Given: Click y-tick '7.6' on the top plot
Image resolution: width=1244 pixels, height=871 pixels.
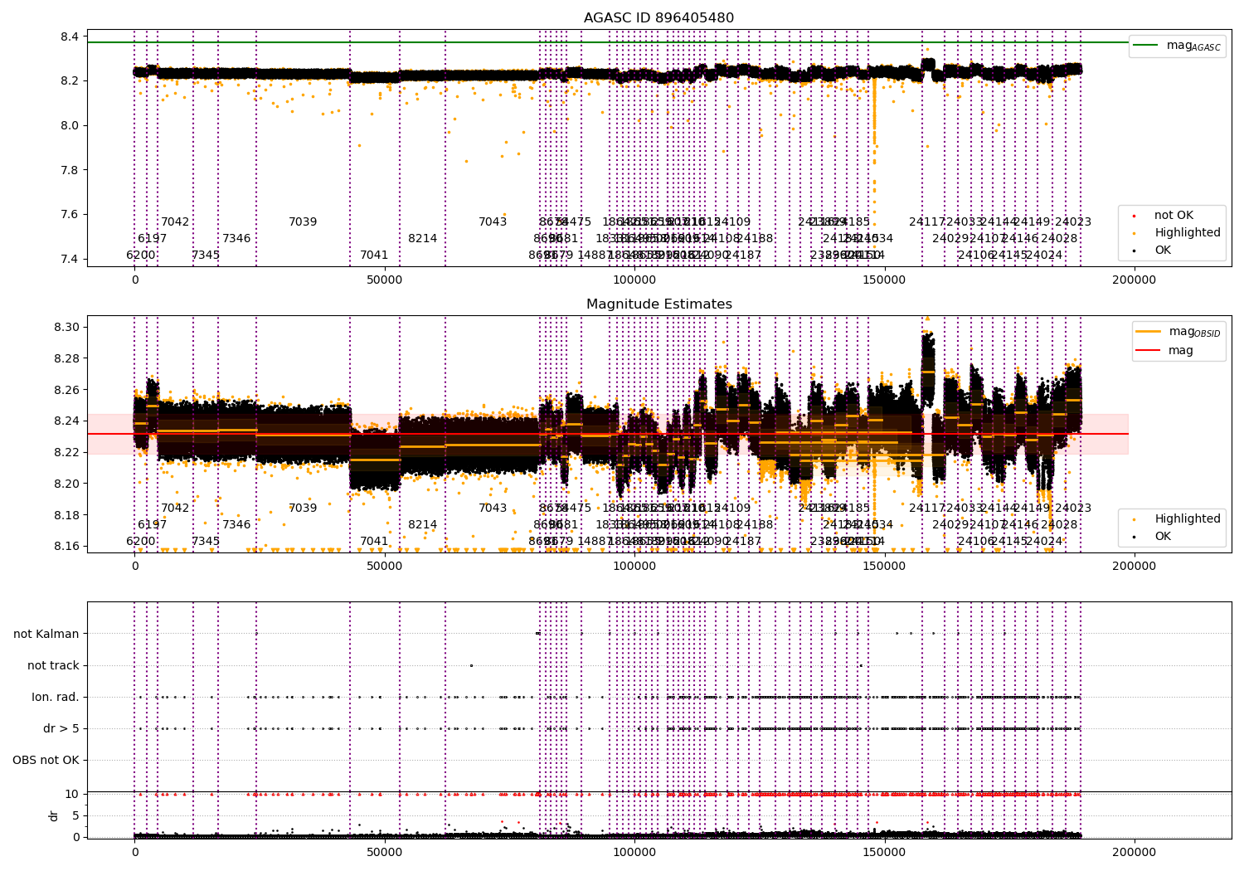Looking at the screenshot, I should 70,214.
